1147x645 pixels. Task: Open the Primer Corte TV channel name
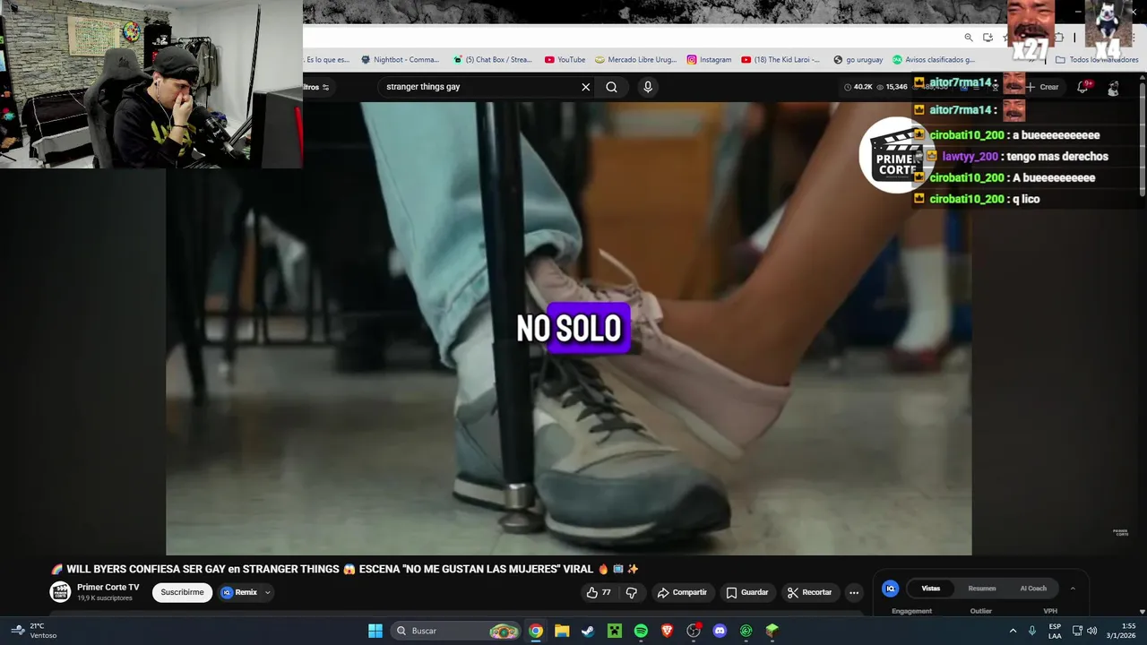108,588
